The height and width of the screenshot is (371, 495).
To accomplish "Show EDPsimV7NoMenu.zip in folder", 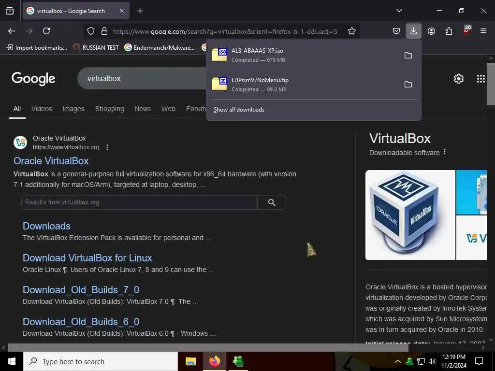I will tap(408, 84).
